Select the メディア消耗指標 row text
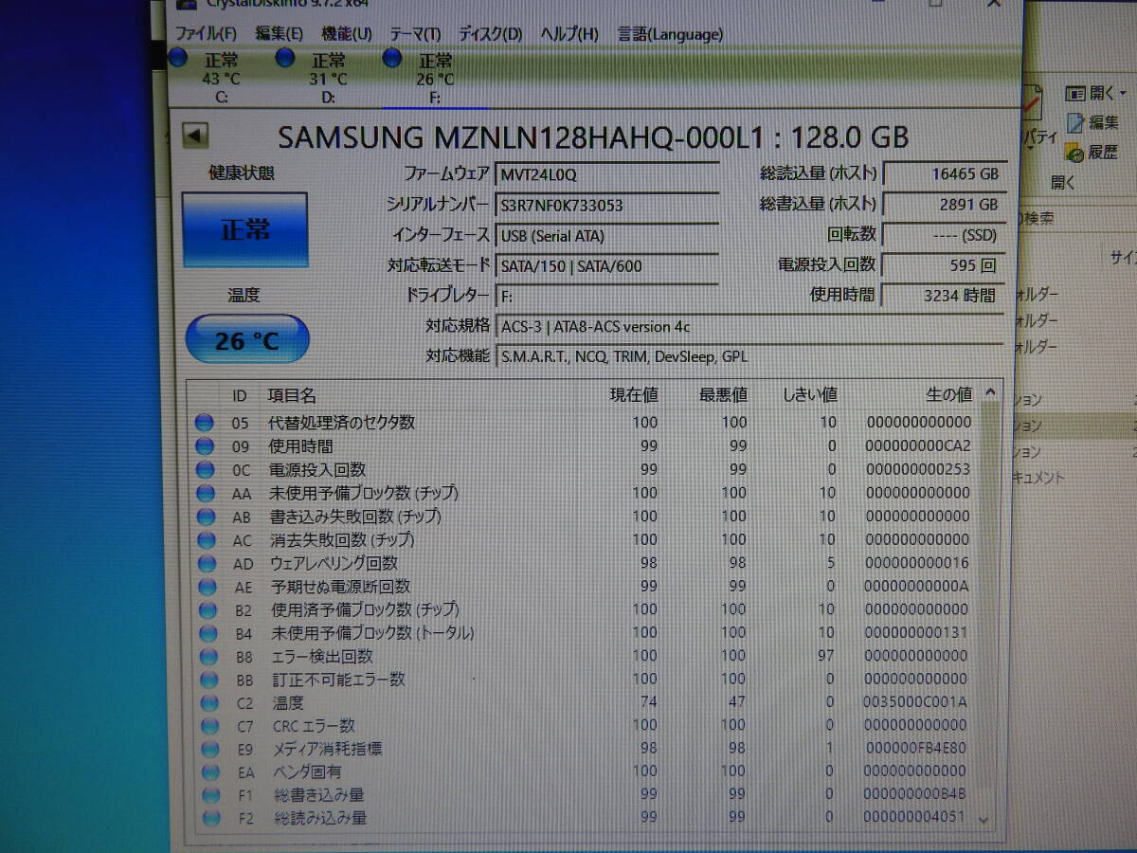Viewport: 1137px width, 853px height. (x=328, y=749)
